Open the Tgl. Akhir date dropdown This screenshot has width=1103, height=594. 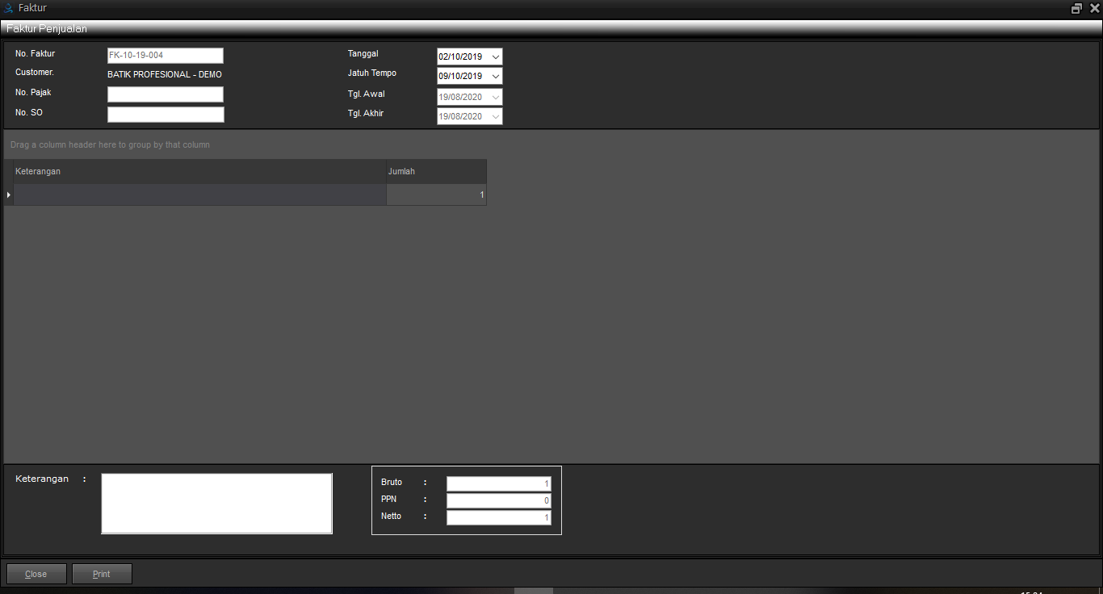pyautogui.click(x=495, y=117)
